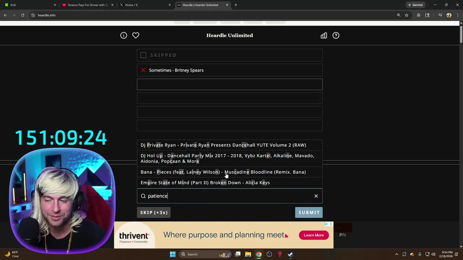Open the Chrome profile avatar
The width and height of the screenshot is (463, 260).
(x=449, y=15)
